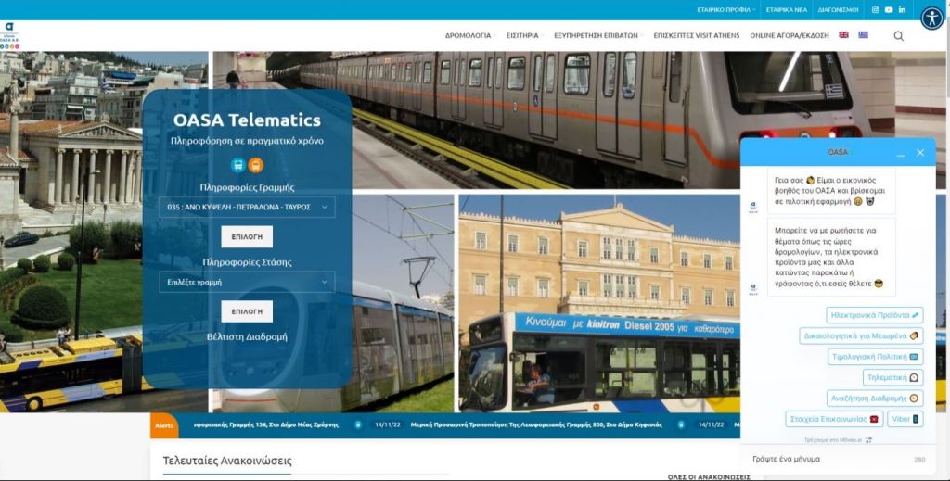Go to ONLINE ΑΓΟΡΑ/ΕΚΔΟΣΗ menu item

[x=789, y=35]
